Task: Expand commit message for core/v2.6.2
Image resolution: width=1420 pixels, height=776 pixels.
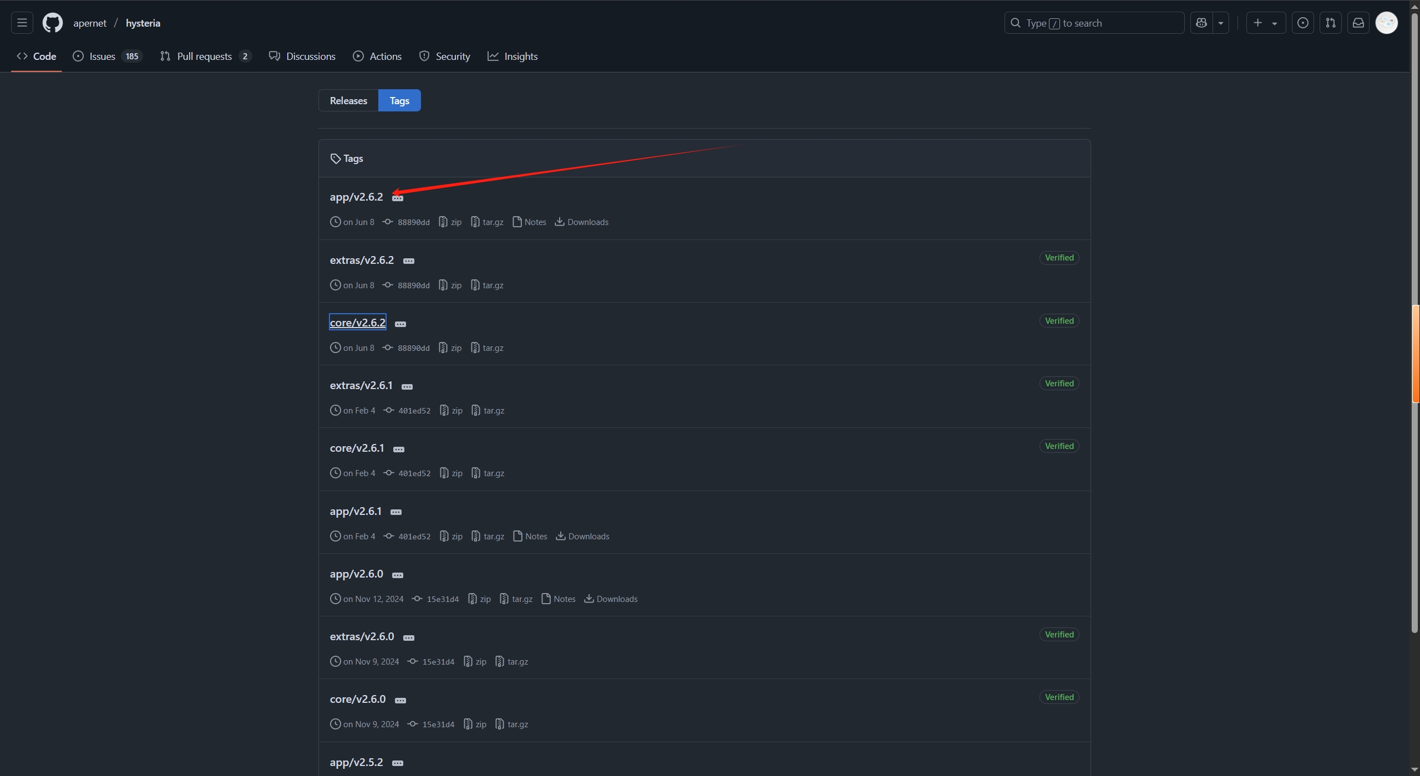Action: (x=400, y=324)
